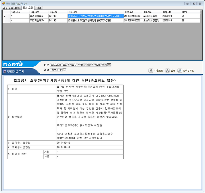The width and height of the screenshot is (205, 193).
Task: Click the 사유 sub-label cell
Action: (x=50, y=156)
